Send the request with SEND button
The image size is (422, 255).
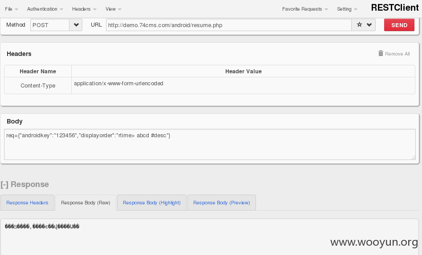pyautogui.click(x=399, y=25)
